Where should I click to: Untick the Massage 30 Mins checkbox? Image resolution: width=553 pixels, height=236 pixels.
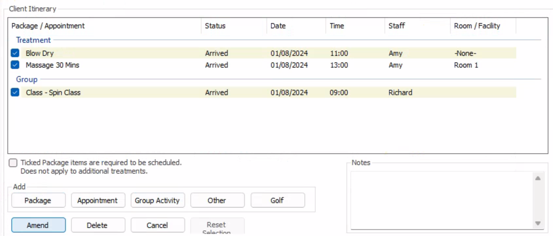coord(15,65)
